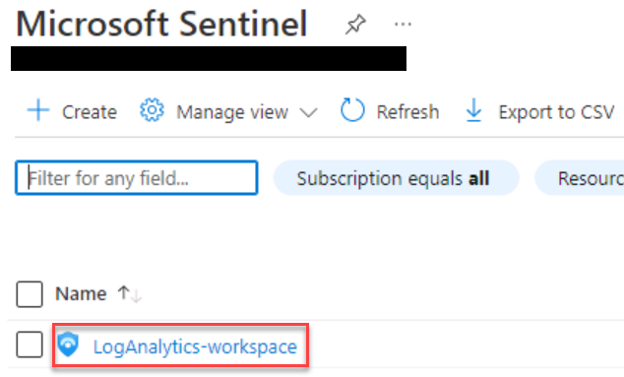Image resolution: width=624 pixels, height=377 pixels.
Task: Click the Export to CSV download arrow
Action: coord(473,110)
